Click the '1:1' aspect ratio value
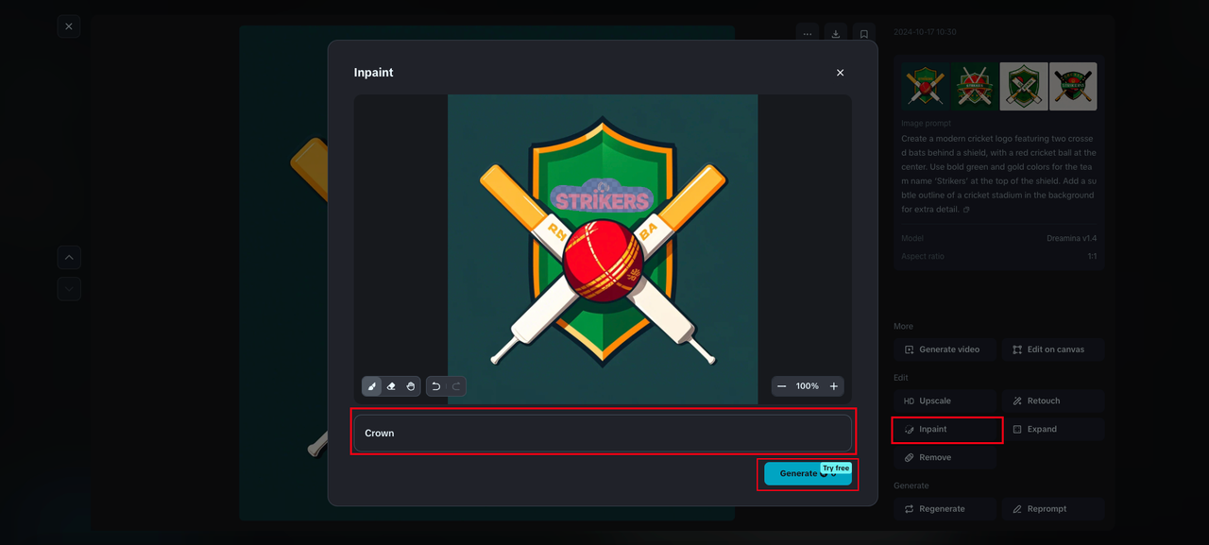The width and height of the screenshot is (1209, 545). point(1092,256)
